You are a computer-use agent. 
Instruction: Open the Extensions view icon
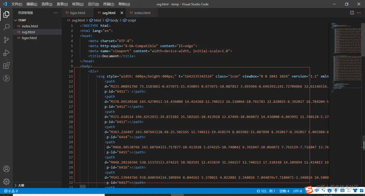coord(6,66)
